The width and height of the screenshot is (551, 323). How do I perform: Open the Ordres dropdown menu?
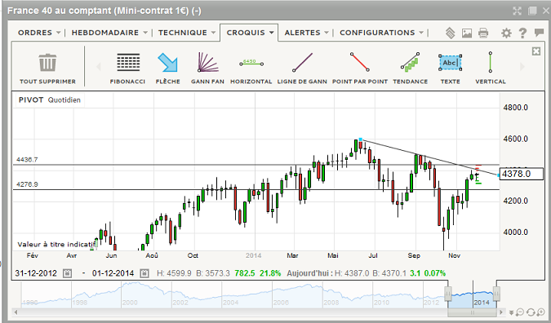click(39, 33)
